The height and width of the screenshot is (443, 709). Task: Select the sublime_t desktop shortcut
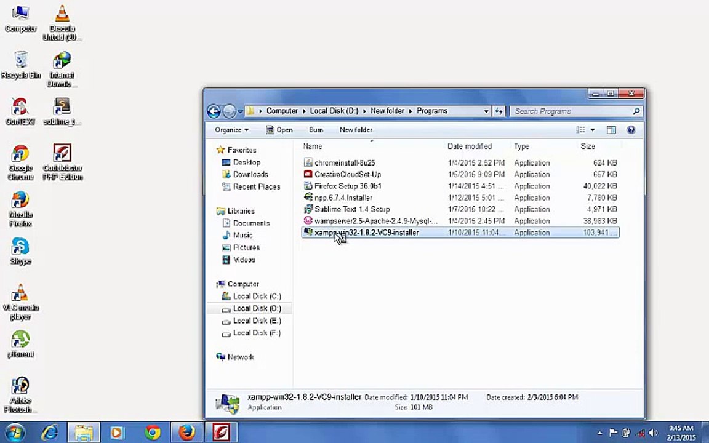[x=62, y=111]
